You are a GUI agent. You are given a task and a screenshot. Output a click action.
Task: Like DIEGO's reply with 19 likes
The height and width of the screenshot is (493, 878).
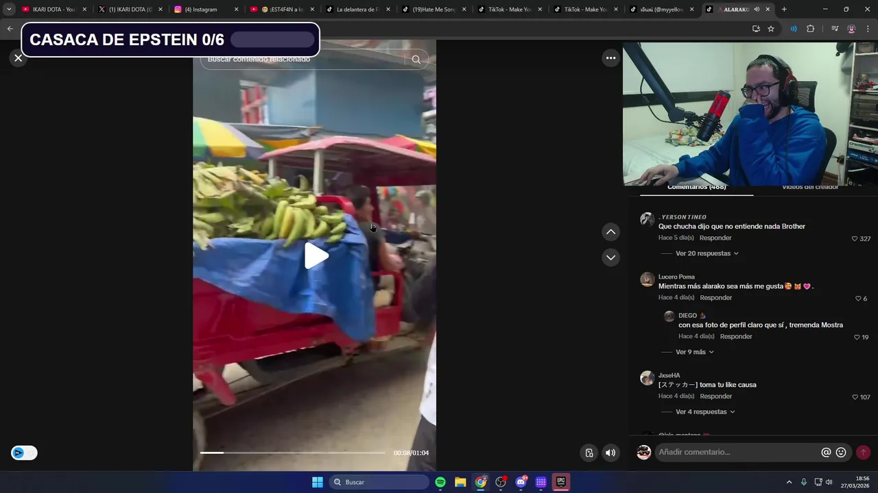tap(857, 338)
